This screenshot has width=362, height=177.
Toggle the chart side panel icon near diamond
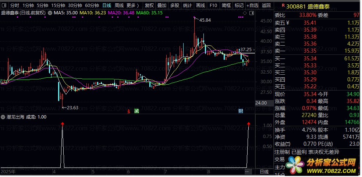[x=252, y=13]
